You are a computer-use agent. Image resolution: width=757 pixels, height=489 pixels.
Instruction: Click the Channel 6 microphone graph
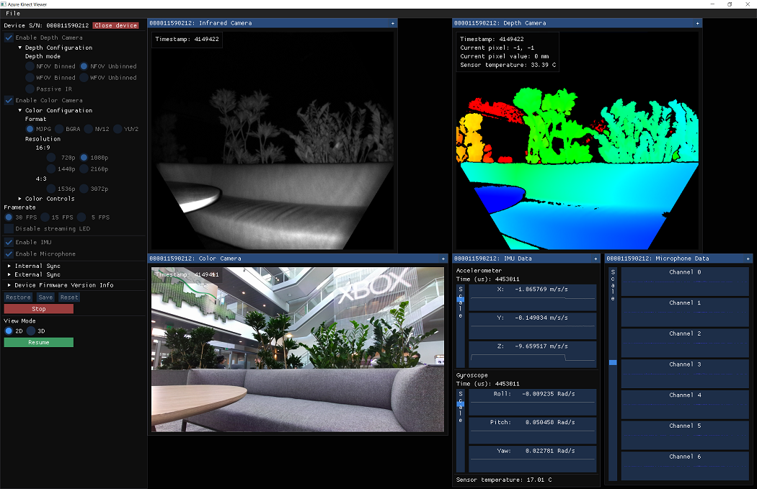[685, 466]
